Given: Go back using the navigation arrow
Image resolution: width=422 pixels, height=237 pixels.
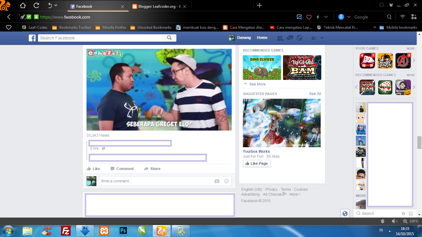Looking at the screenshot, I should pos(9,17).
